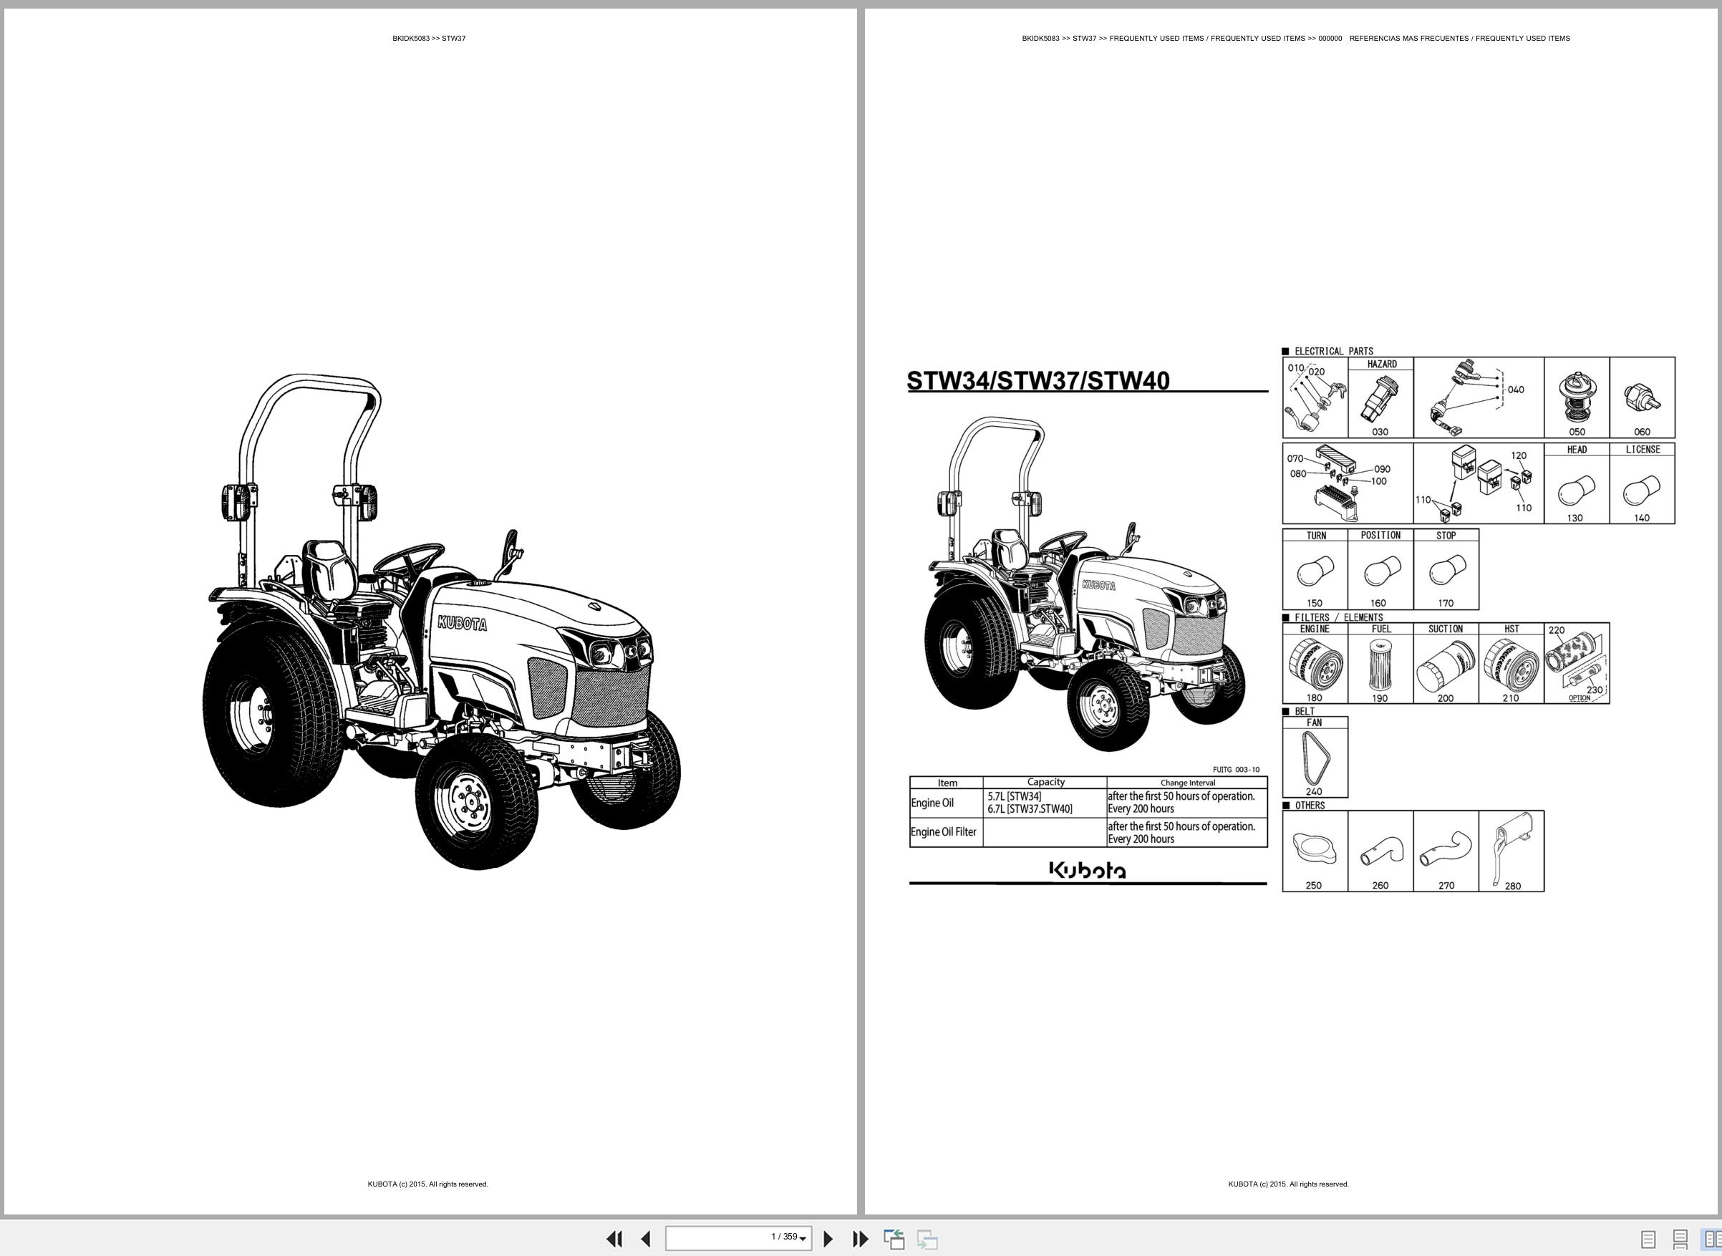Click the Engine Oil row label
The height and width of the screenshot is (1256, 1722).
(932, 803)
